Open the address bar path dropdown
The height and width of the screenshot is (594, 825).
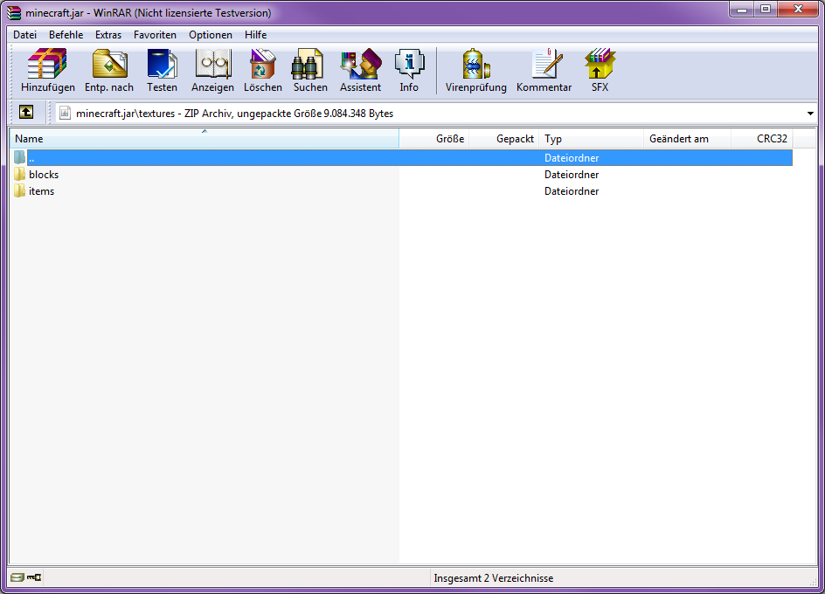click(x=810, y=113)
